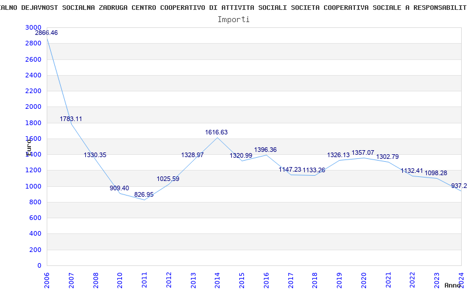Click the 2013 x-axis year label
The height and width of the screenshot is (291, 467).
point(193,281)
